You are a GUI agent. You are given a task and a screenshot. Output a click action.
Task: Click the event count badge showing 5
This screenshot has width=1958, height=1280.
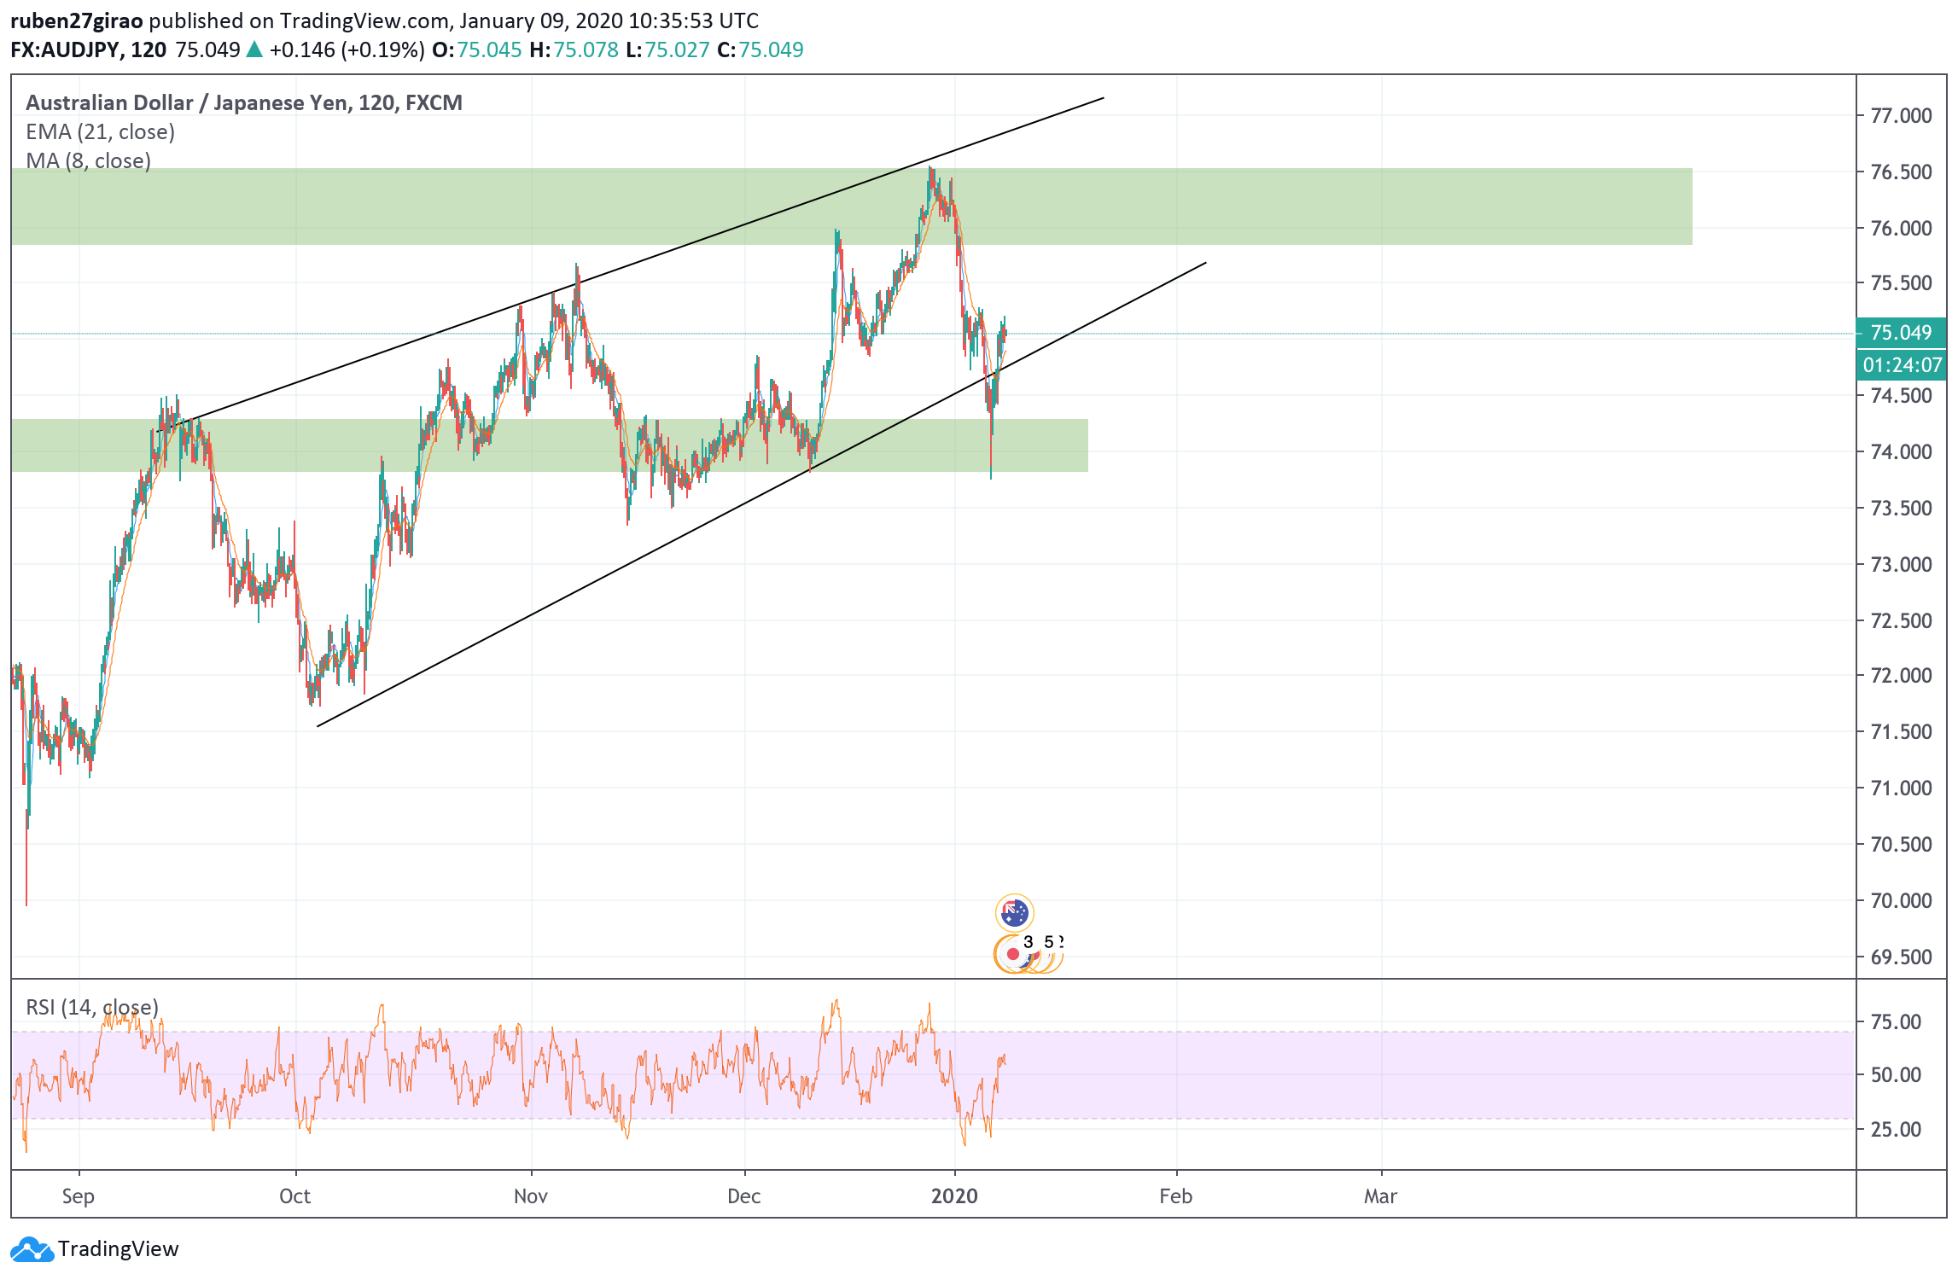coord(1049,942)
